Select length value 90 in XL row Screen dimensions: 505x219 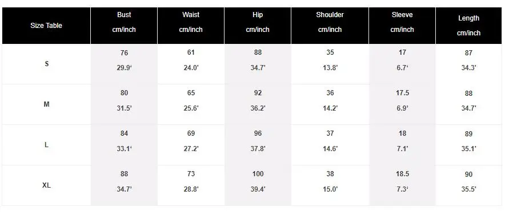click(x=468, y=175)
